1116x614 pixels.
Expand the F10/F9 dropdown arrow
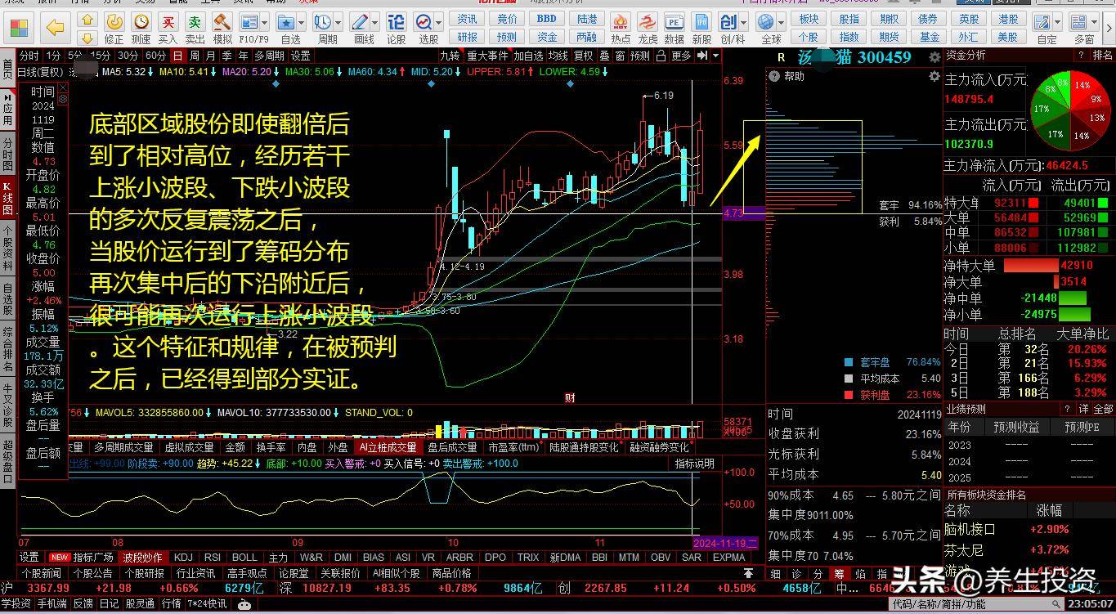(265, 20)
